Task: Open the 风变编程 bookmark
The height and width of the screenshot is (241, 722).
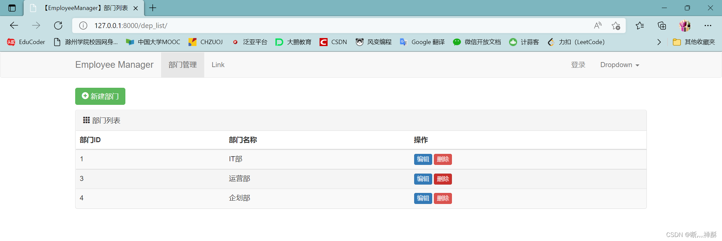Action: point(374,42)
